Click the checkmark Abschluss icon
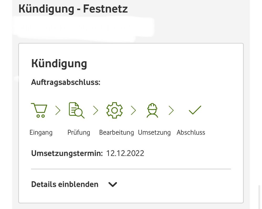Viewport: 262px width, 209px height. pos(195,110)
